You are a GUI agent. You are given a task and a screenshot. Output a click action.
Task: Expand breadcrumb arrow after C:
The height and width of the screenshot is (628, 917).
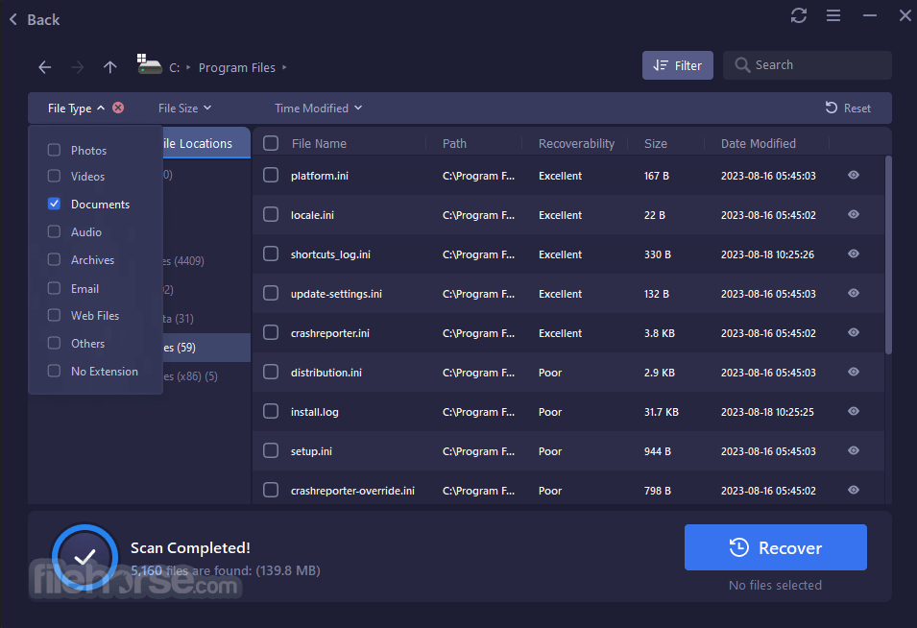coord(188,67)
